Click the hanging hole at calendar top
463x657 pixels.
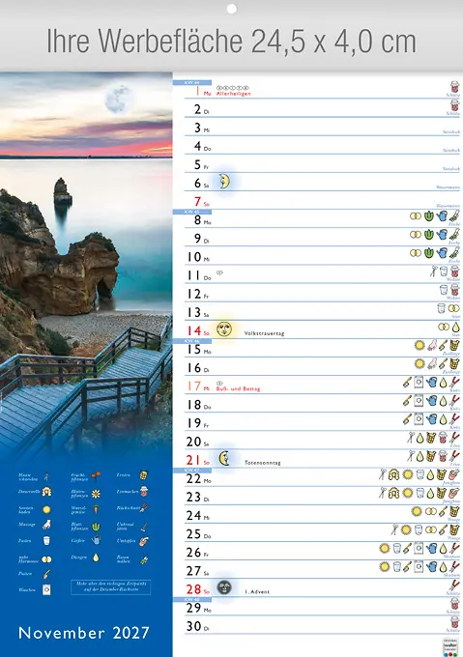231,9
